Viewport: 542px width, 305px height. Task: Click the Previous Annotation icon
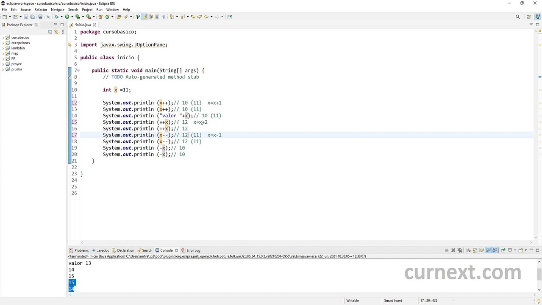click(x=182, y=17)
